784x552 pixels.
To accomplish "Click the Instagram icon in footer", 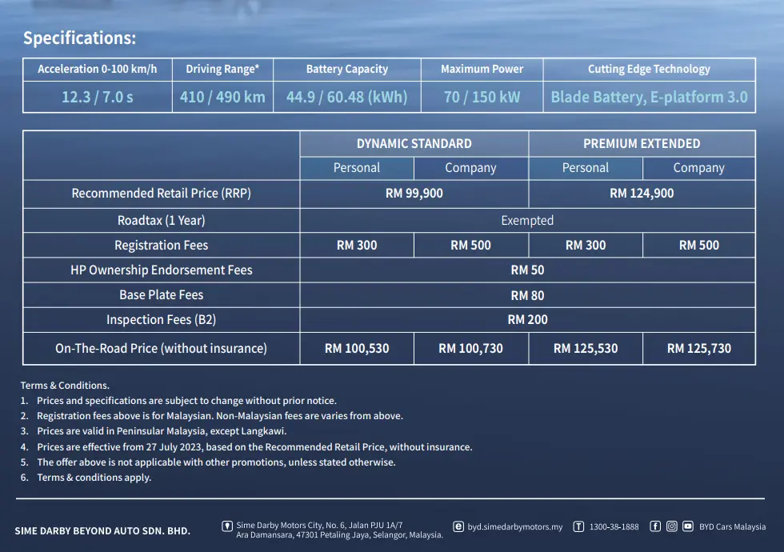I will tap(671, 526).
